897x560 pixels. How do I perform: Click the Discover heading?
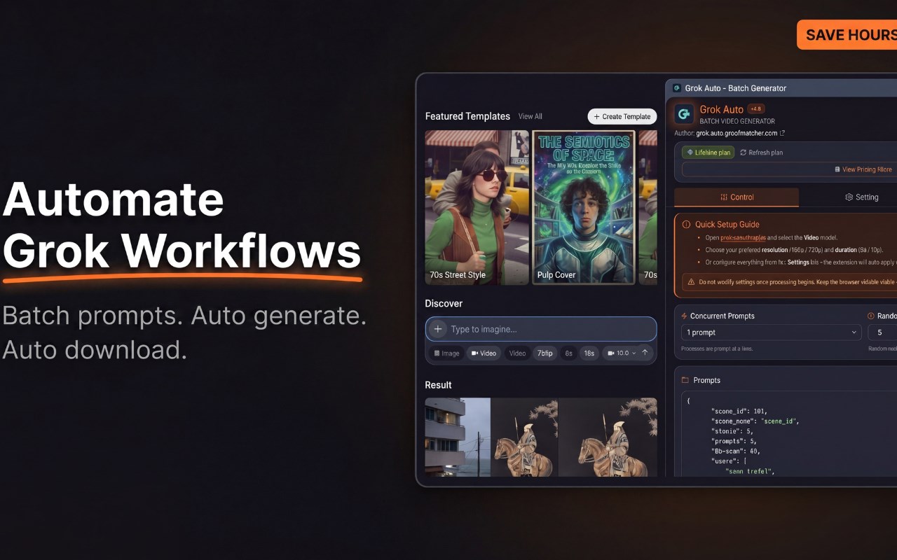click(x=444, y=303)
